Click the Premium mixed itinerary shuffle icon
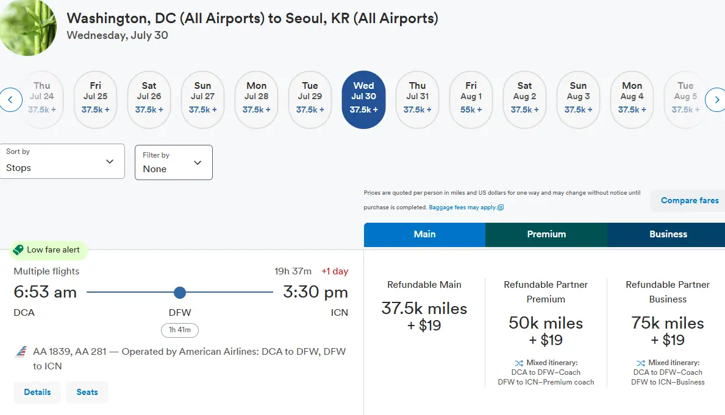Screen dimensions: 725x415 pos(518,363)
